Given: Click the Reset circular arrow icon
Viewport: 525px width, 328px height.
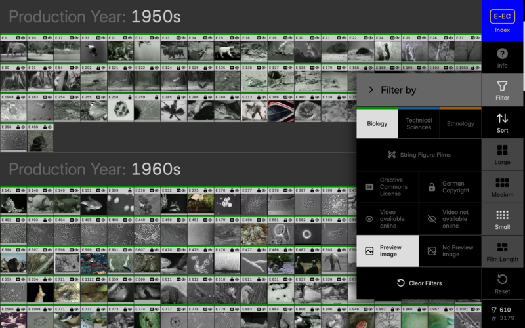Looking at the screenshot, I should 502,283.
